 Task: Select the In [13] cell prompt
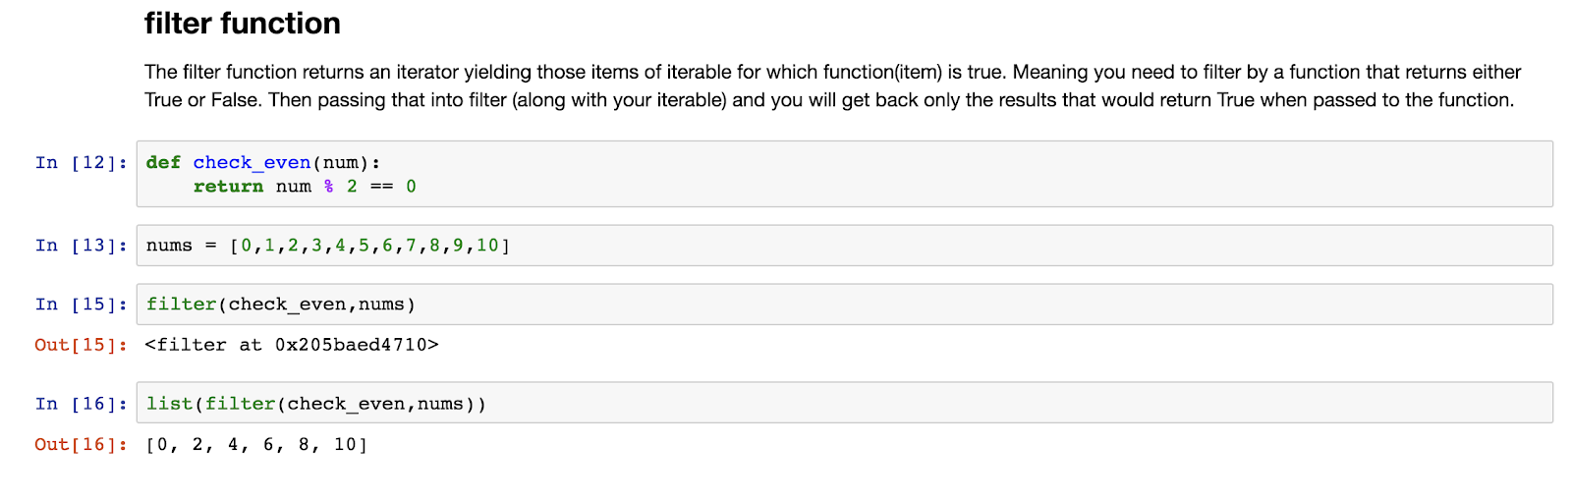82,246
